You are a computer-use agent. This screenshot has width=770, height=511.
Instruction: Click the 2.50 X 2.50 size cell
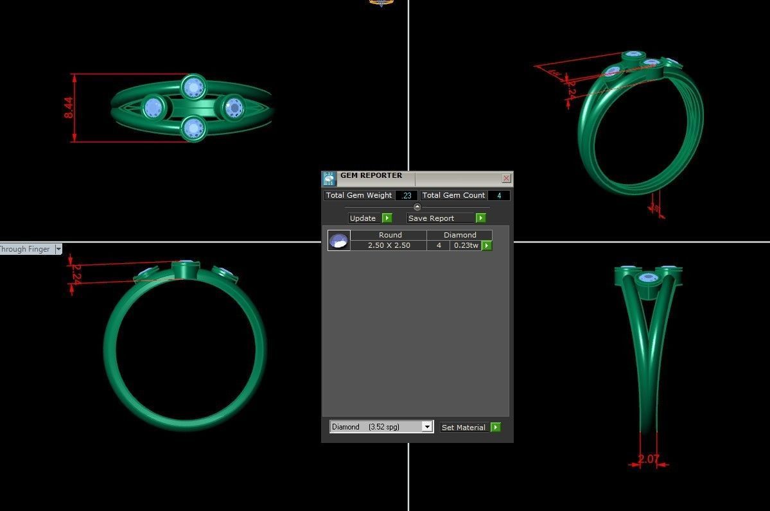coord(389,245)
